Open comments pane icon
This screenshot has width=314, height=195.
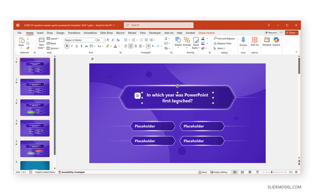282,33
